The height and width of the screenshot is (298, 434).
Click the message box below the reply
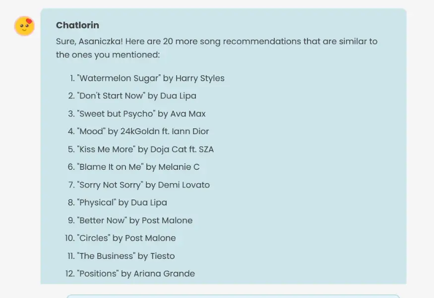[x=233, y=296]
